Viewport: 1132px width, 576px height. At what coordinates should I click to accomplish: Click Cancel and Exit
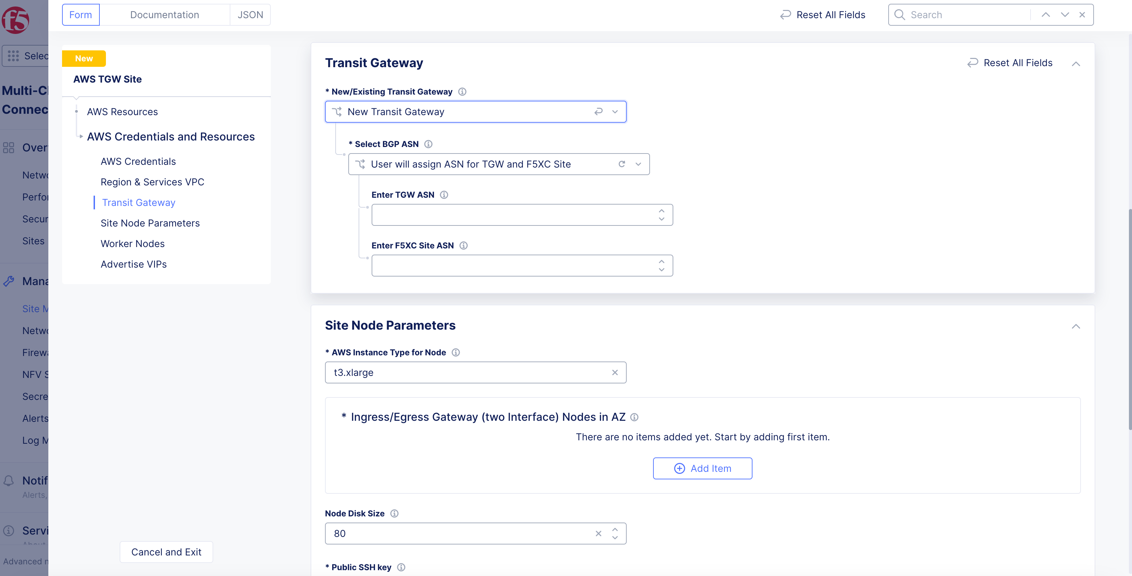point(166,552)
